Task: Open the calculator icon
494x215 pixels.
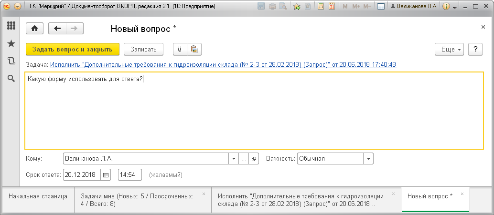Action: (321, 6)
